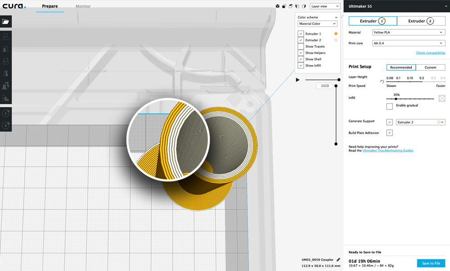Click the Save to File button

pyautogui.click(x=431, y=263)
